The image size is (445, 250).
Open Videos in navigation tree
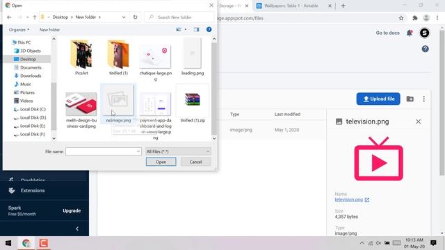coord(24,101)
